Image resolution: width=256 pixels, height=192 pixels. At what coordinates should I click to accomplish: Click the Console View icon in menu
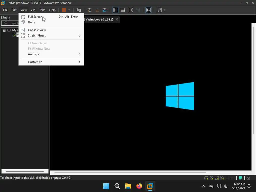pos(23,30)
